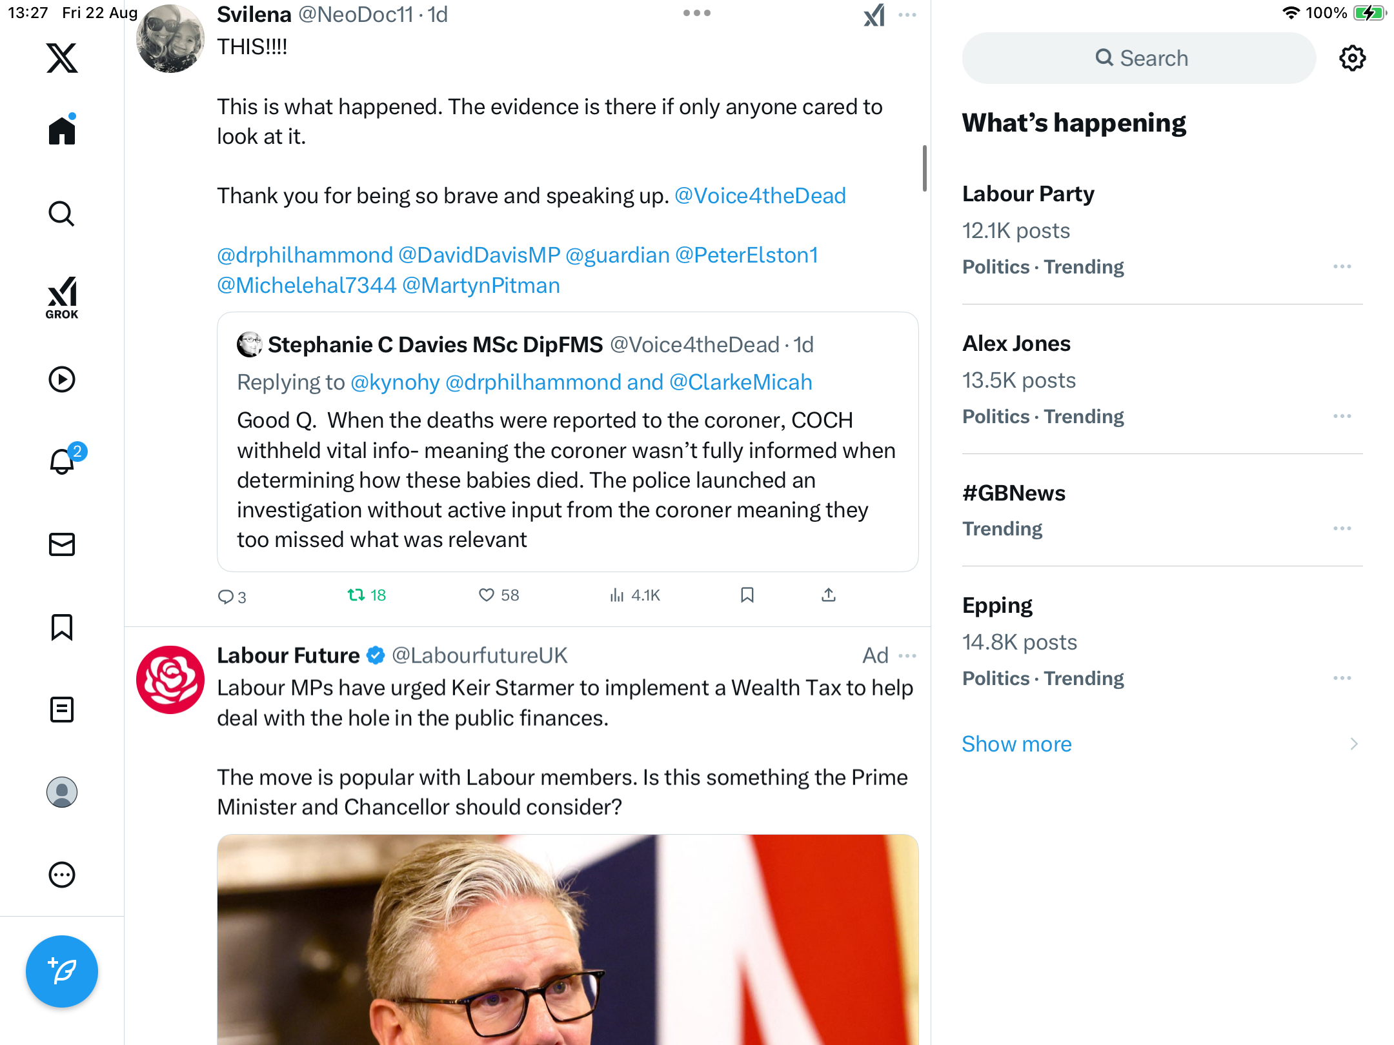
Task: Open direct messages envelope icon
Action: [x=62, y=544]
